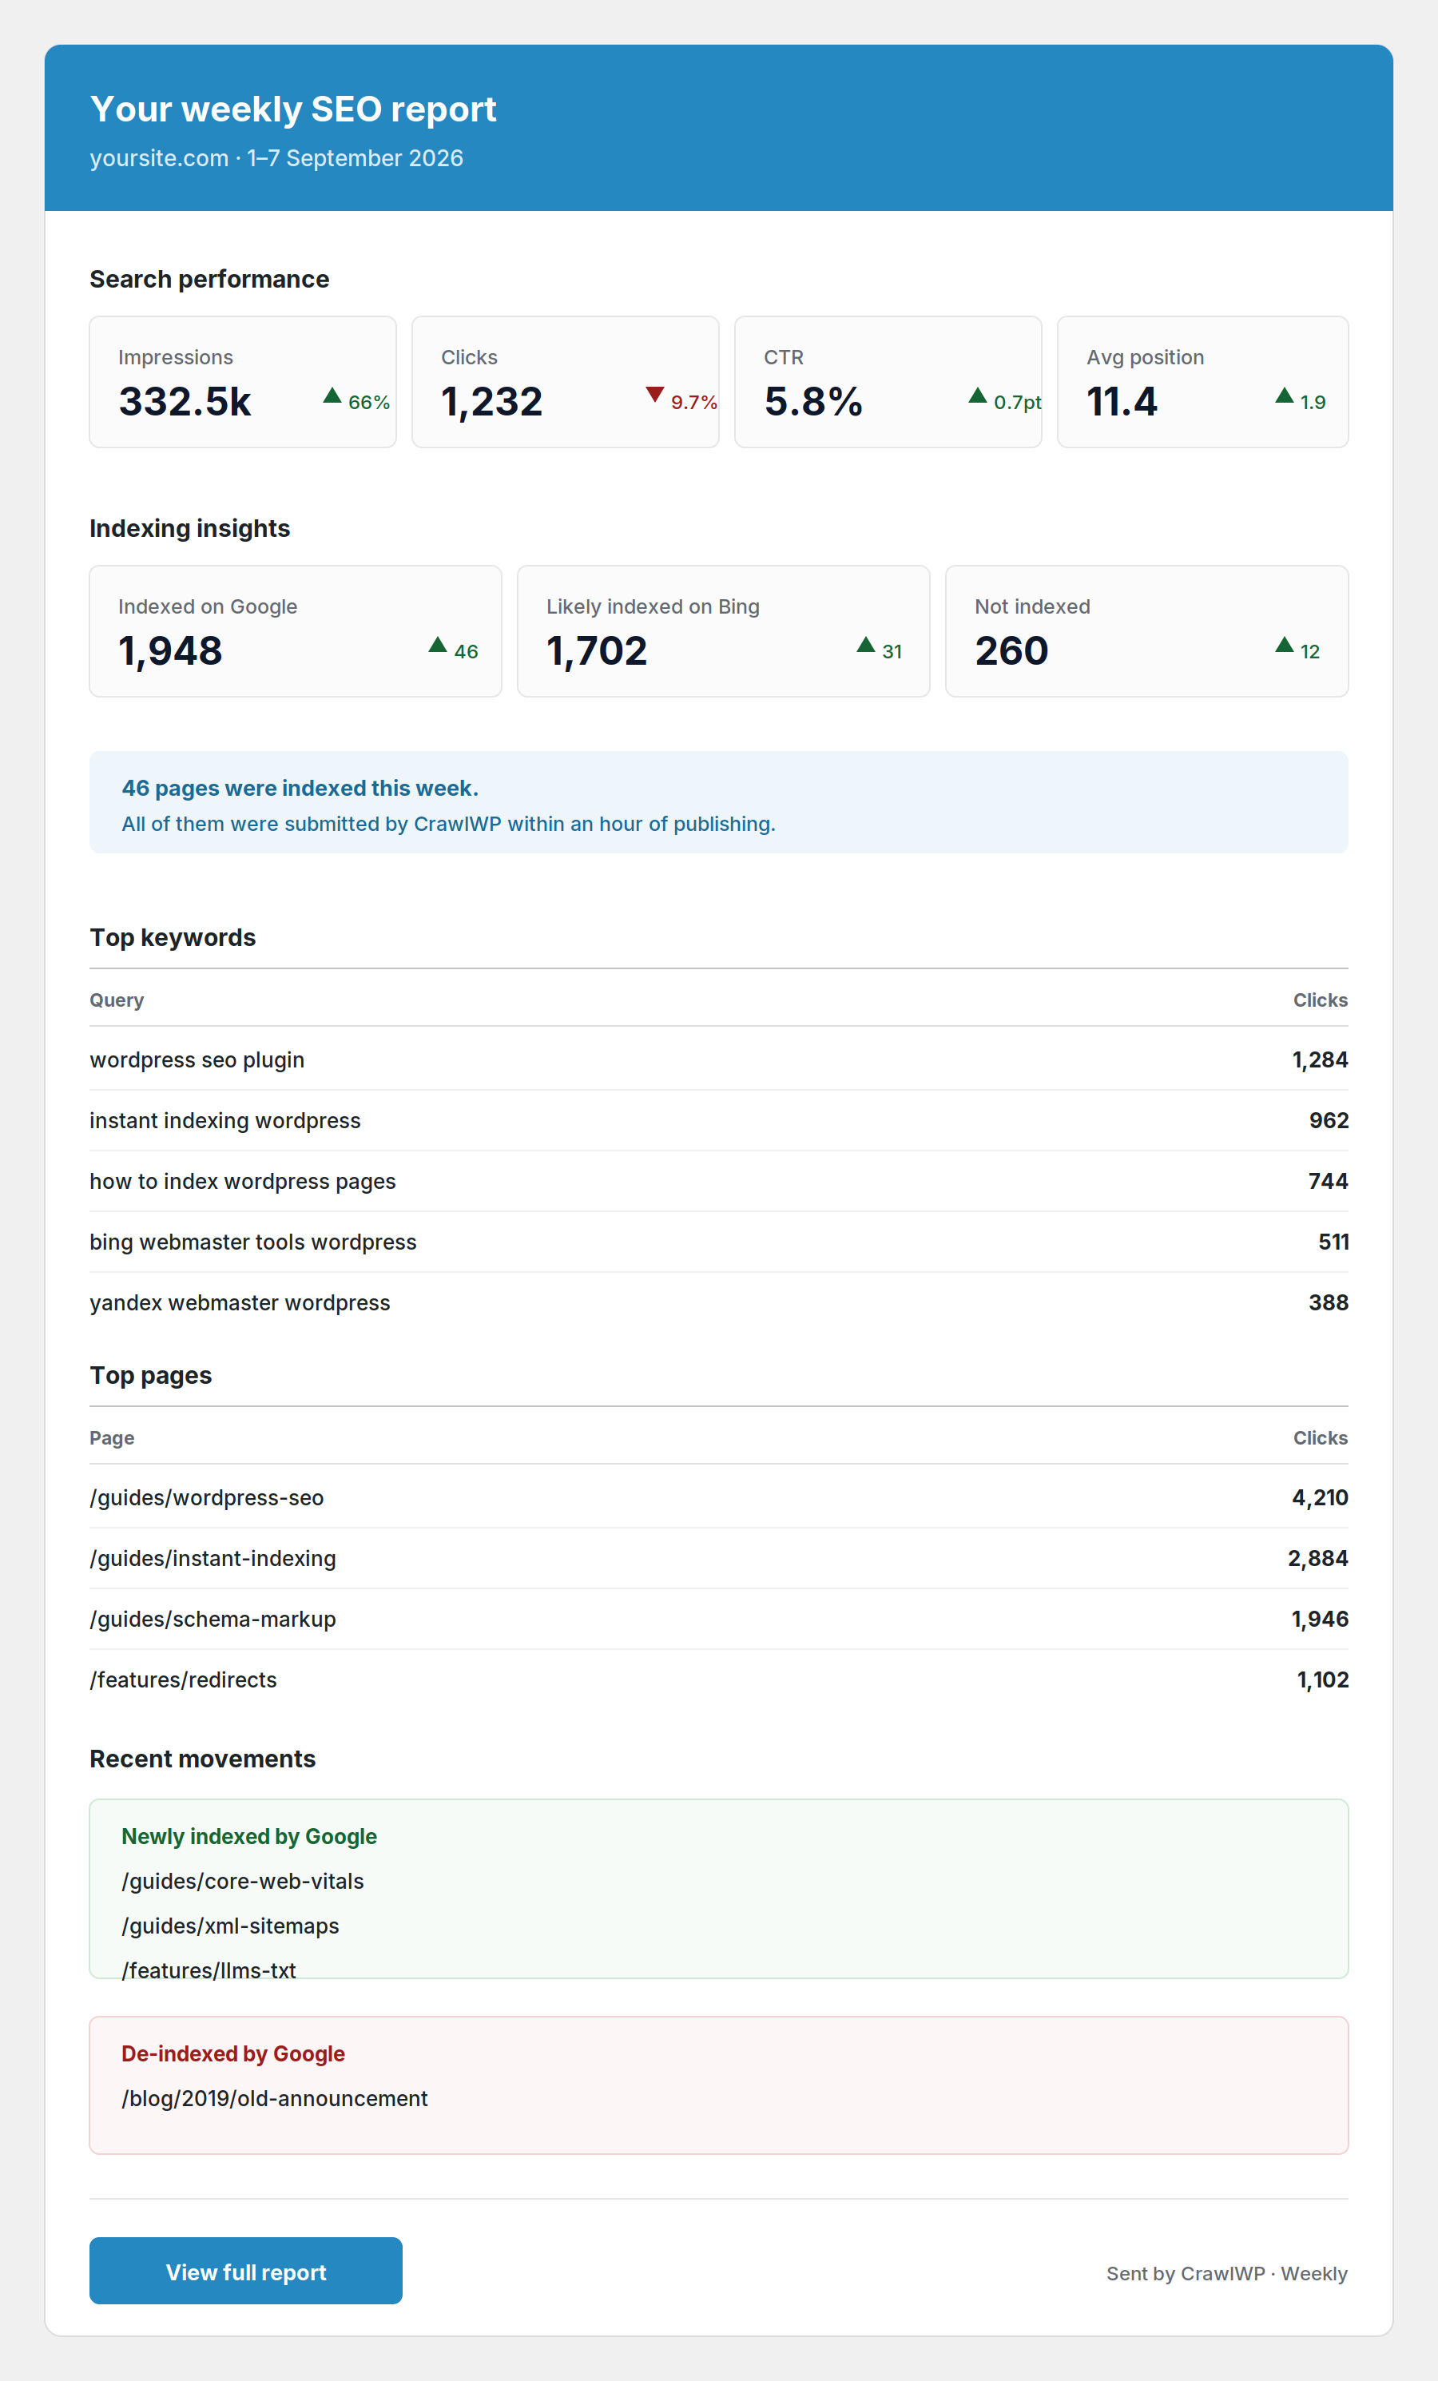The width and height of the screenshot is (1438, 2381).
Task: Select the Not indexed count 260
Action: coord(1011,651)
